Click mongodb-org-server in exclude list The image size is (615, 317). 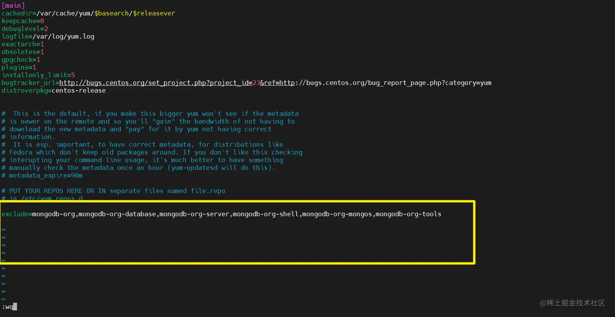point(194,214)
